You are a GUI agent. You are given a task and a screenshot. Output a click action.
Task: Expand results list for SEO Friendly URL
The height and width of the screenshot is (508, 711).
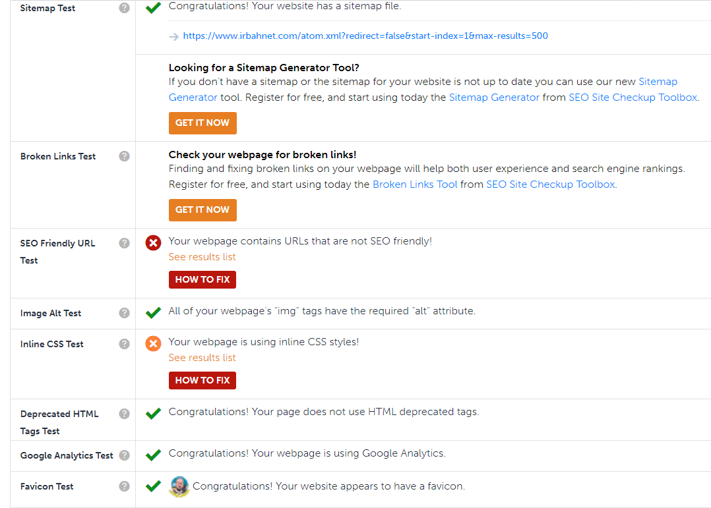(202, 257)
